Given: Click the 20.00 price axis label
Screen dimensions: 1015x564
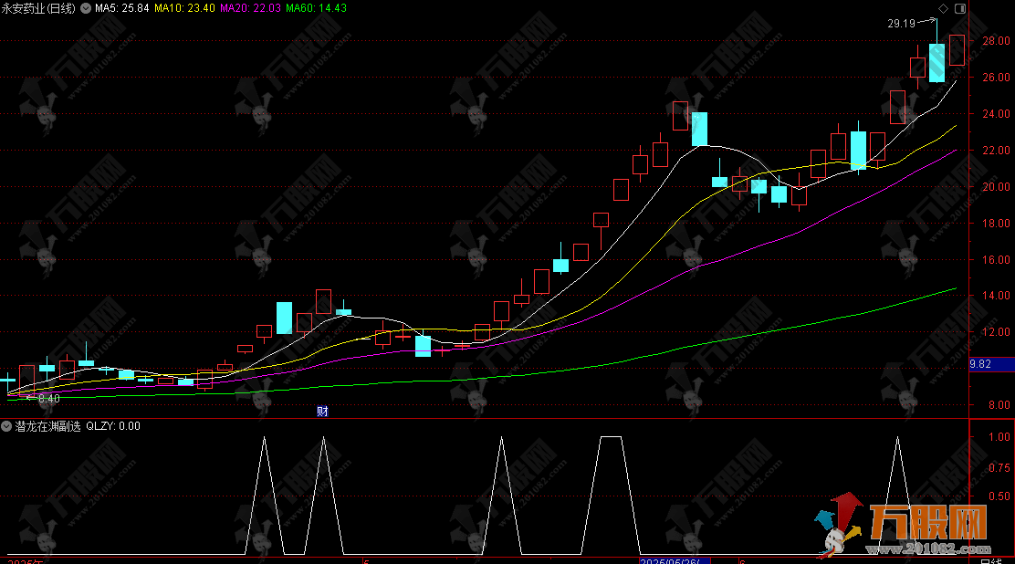Looking at the screenshot, I should [x=996, y=186].
